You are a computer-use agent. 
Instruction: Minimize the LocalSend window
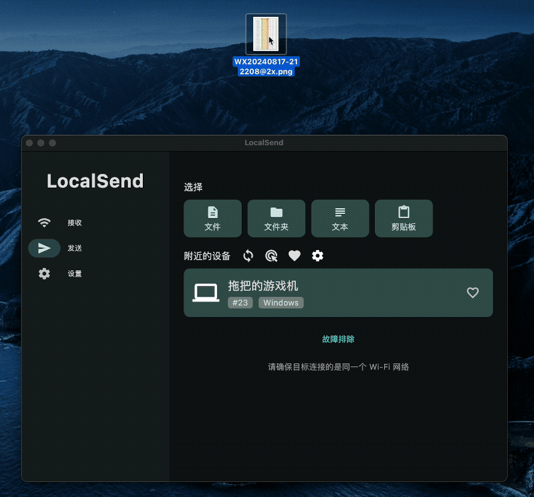coord(41,143)
